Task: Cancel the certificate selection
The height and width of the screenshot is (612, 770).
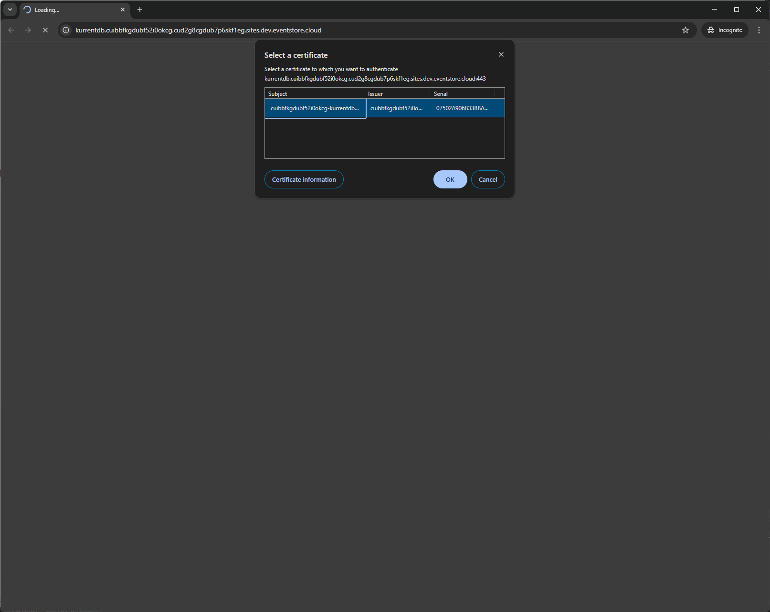Action: 487,179
